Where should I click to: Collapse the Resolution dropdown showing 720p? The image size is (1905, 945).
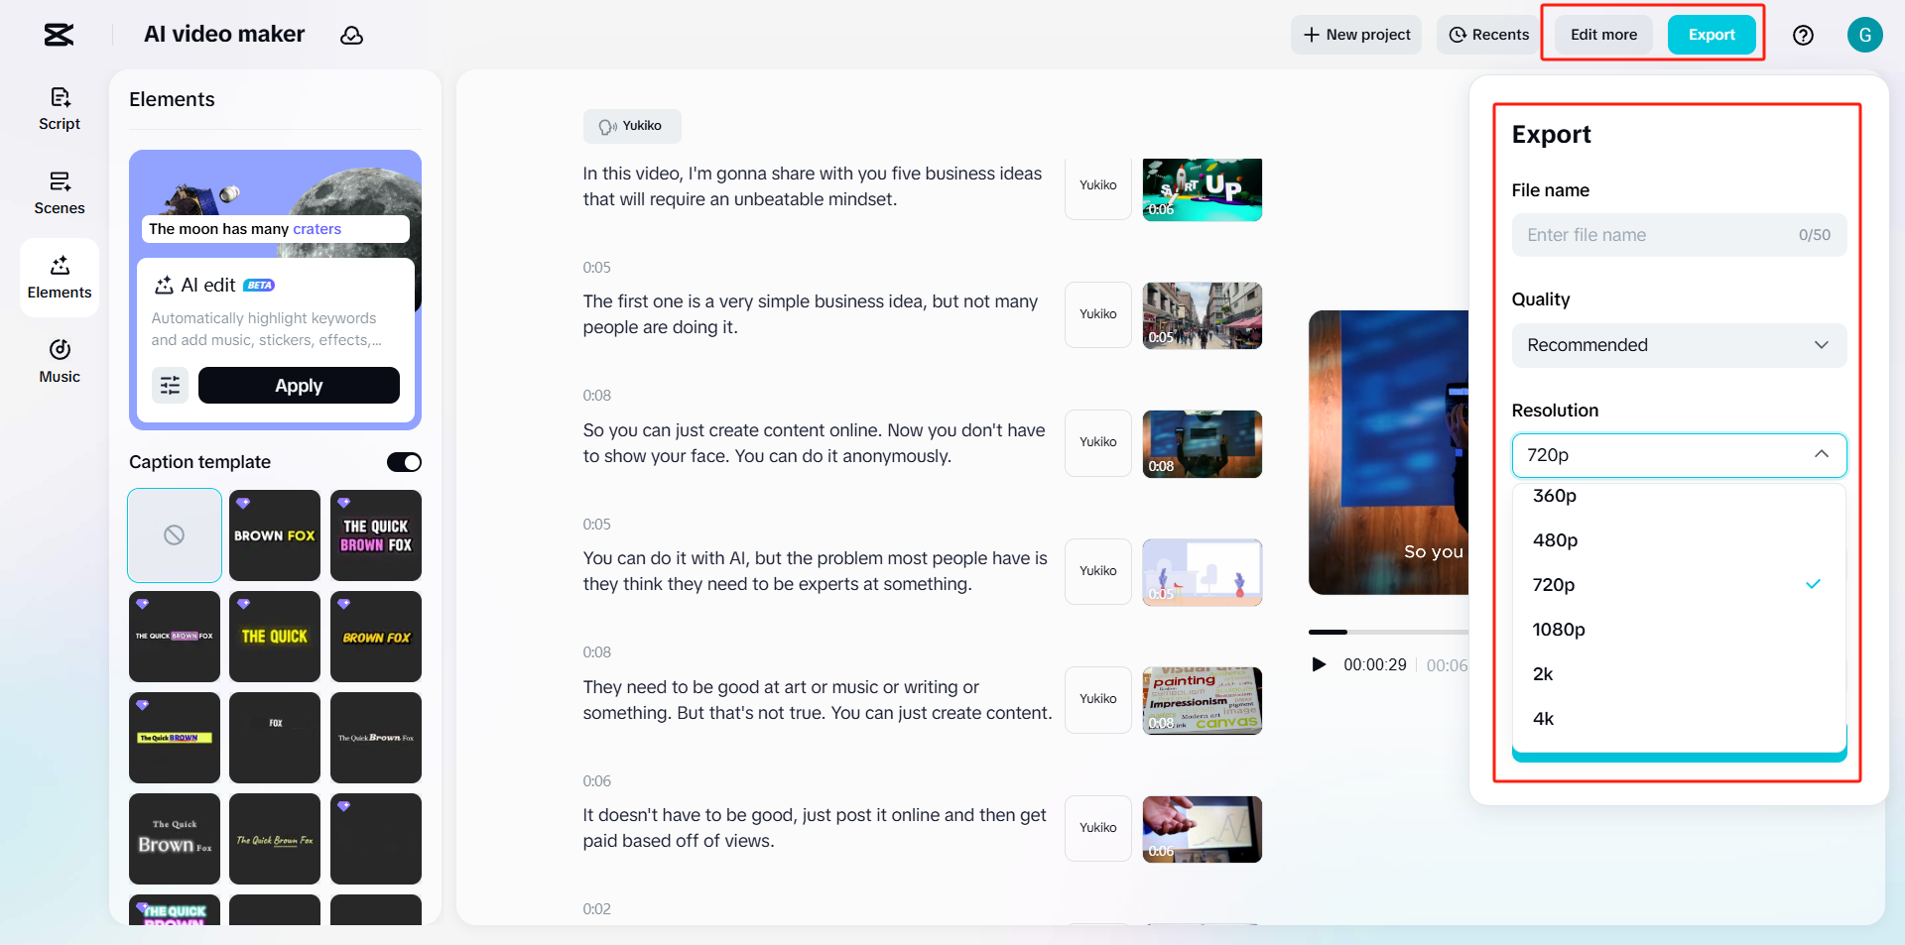(x=1679, y=455)
